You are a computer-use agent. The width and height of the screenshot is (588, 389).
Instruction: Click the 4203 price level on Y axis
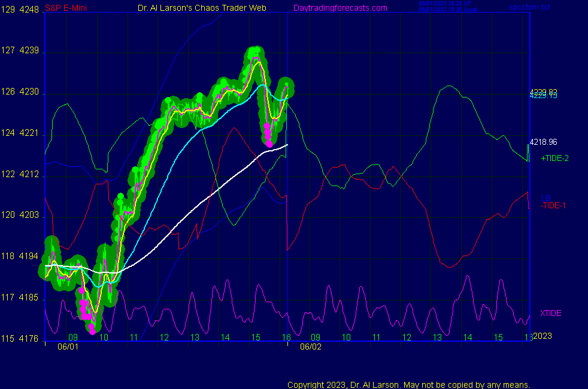(29, 215)
